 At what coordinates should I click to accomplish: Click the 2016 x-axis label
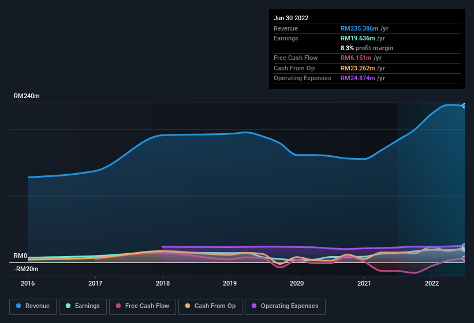28,283
